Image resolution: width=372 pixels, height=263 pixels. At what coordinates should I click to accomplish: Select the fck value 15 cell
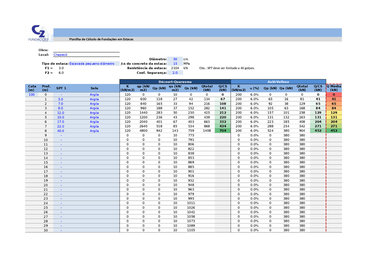(x=175, y=64)
